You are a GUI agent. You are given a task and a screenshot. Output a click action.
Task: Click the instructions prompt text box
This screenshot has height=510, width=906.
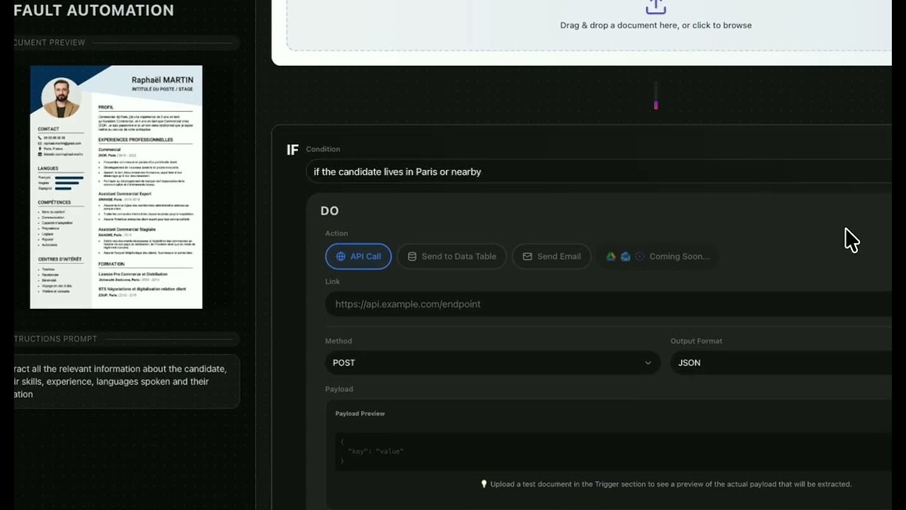click(x=126, y=381)
